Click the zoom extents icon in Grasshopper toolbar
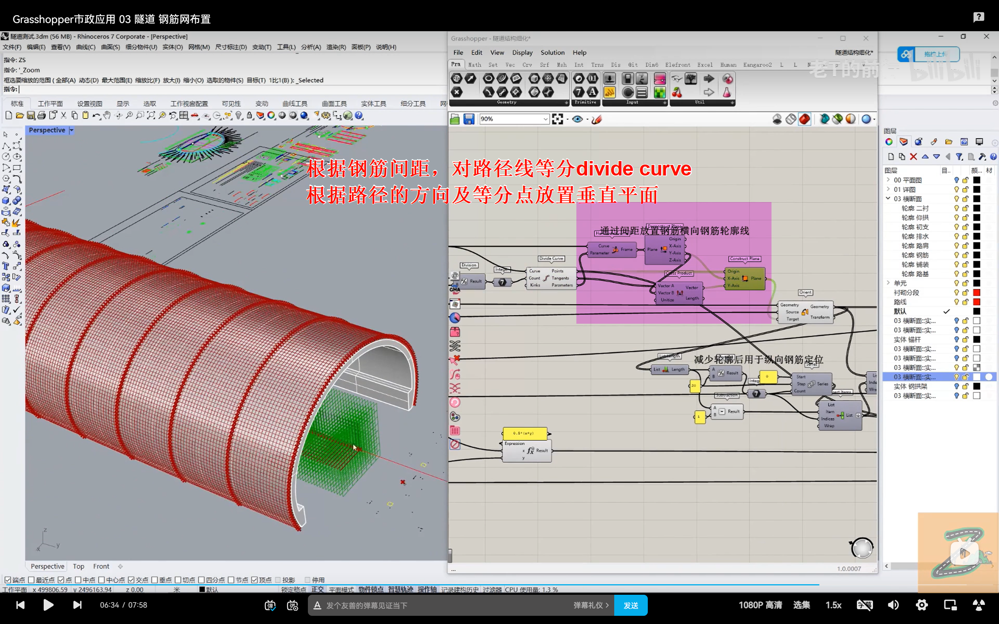This screenshot has width=999, height=624. [557, 119]
